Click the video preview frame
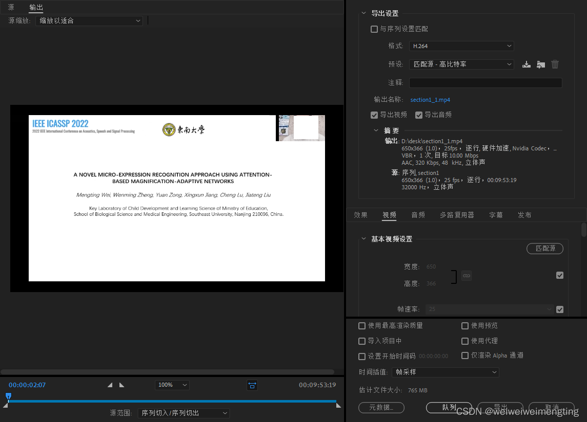 click(x=177, y=198)
